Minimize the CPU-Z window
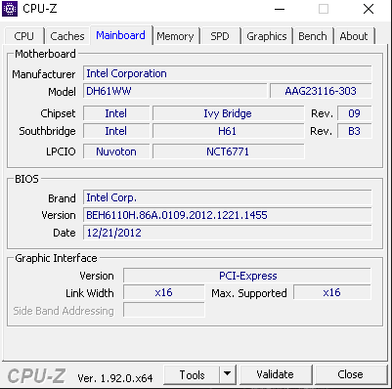Viewport: 392px width, 389px height. point(280,9)
